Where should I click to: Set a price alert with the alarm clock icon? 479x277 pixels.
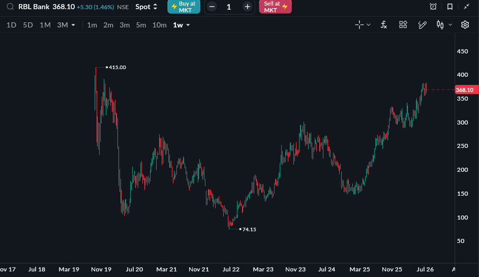[433, 7]
